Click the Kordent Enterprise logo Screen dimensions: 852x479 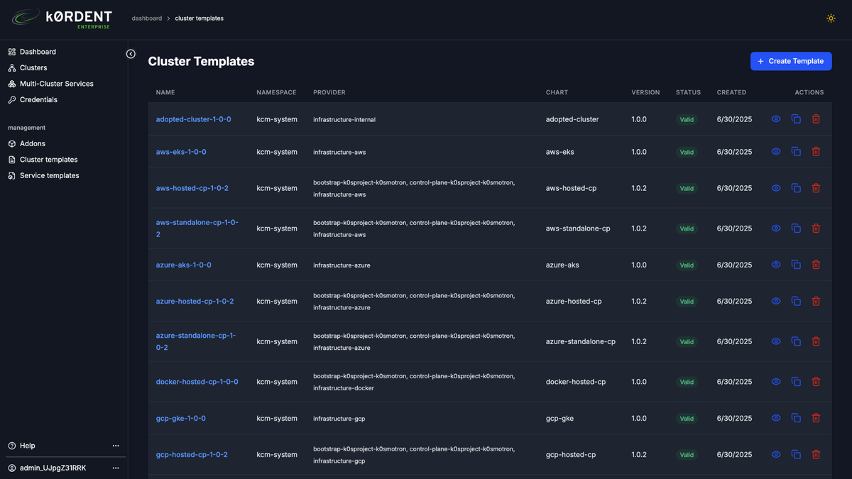pos(61,18)
